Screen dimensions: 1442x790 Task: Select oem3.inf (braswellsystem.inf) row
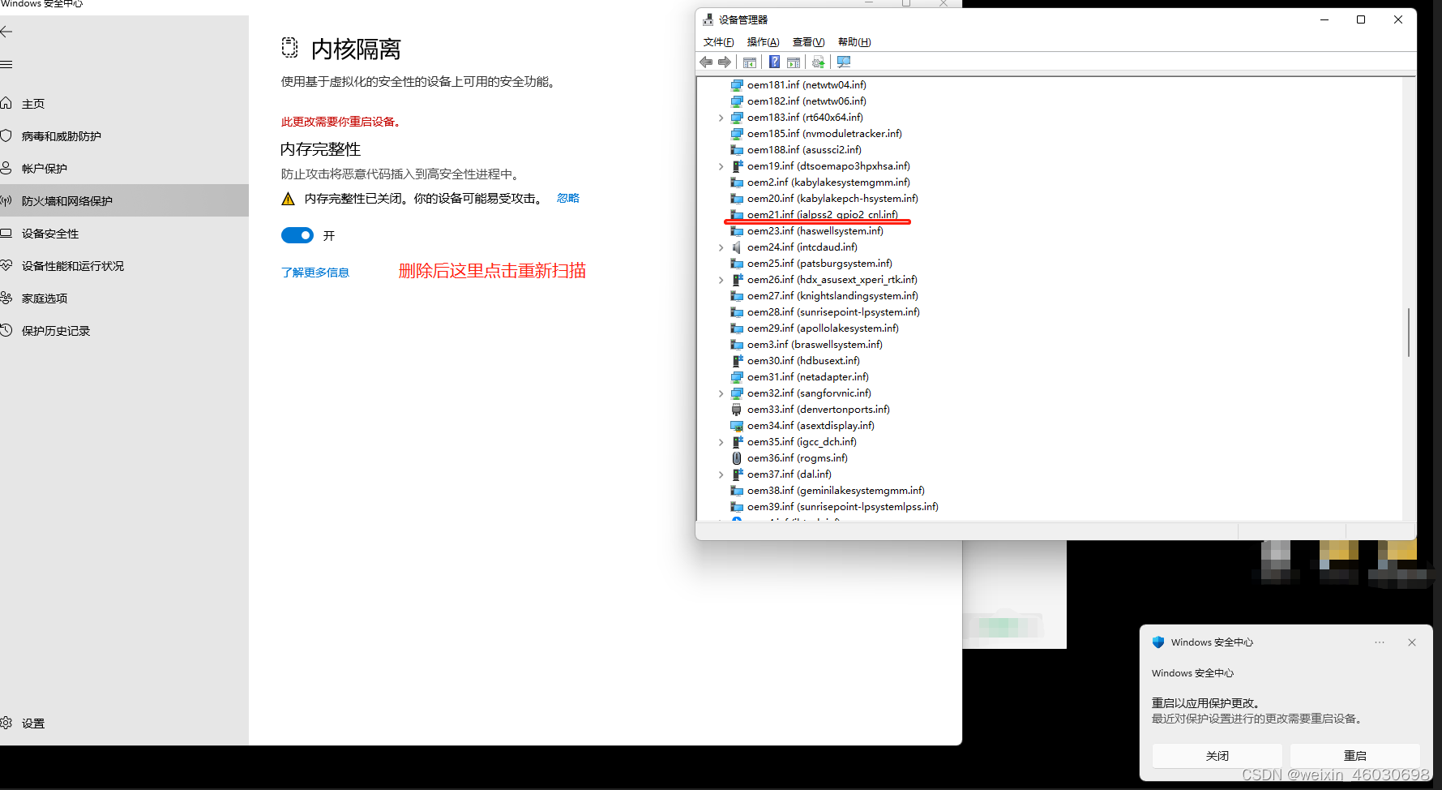807,345
